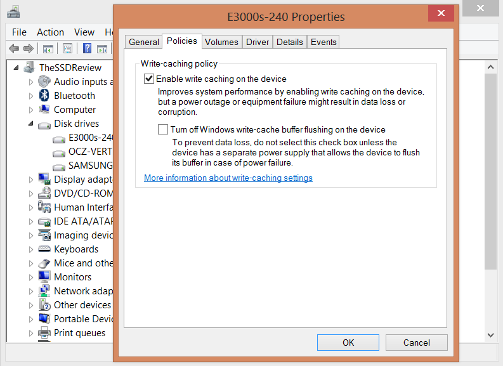Uncheck Enable write caching on the device

149,79
